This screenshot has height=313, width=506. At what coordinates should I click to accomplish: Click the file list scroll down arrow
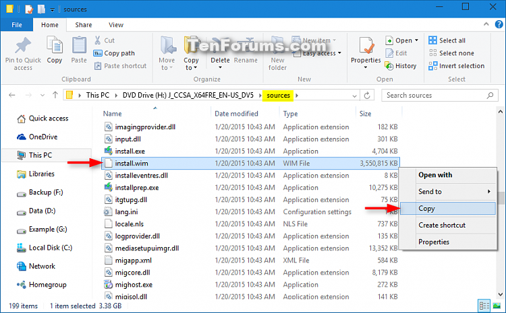coord(500,294)
